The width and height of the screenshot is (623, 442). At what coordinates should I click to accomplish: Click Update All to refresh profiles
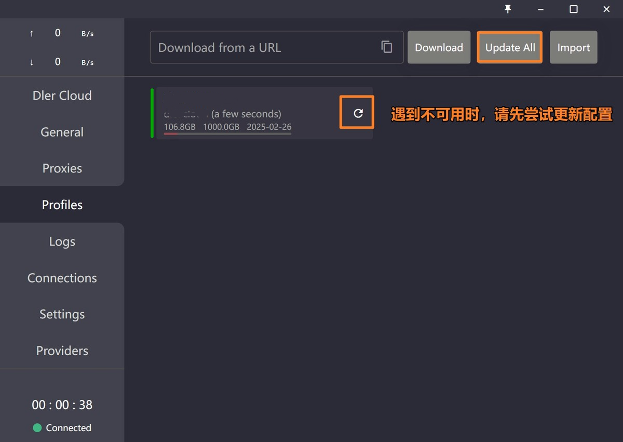(x=509, y=47)
